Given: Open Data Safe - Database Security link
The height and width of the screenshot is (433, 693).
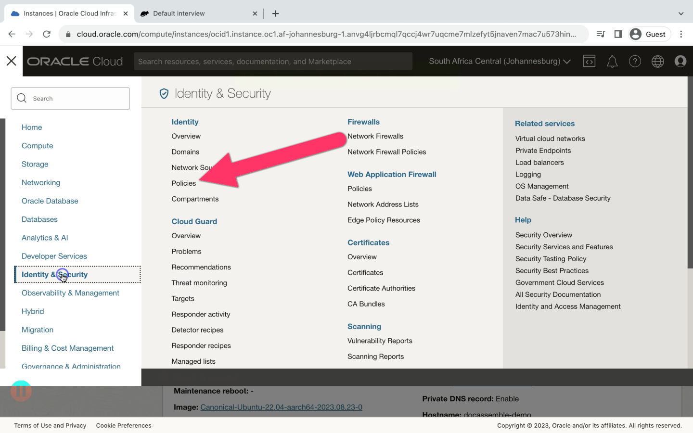Looking at the screenshot, I should (563, 198).
